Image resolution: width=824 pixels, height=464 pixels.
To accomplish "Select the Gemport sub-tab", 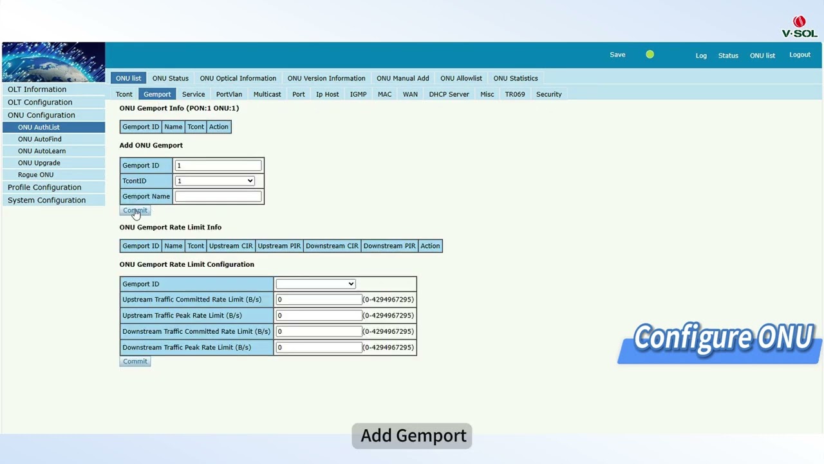I will [157, 94].
